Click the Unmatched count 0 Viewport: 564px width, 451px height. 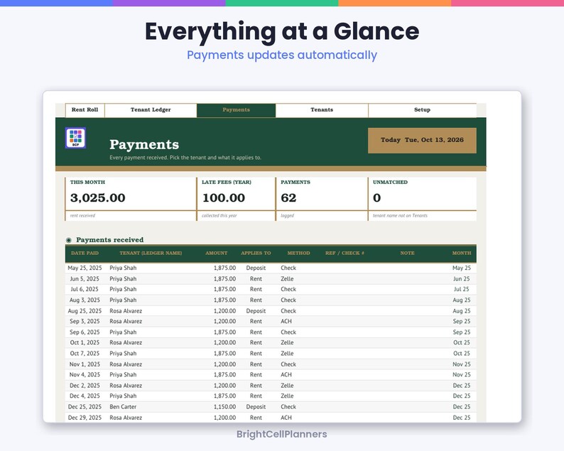pos(376,198)
